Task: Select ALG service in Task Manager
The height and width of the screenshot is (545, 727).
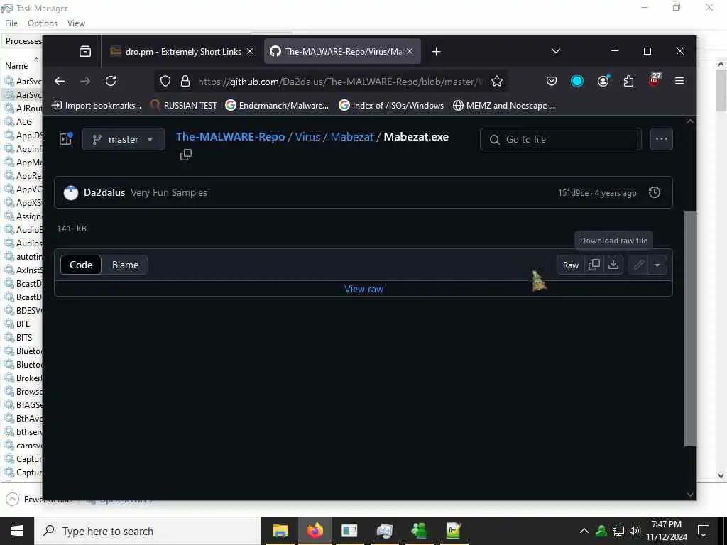Action: 24,121
